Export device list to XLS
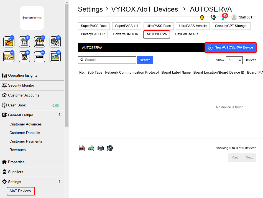Screen dimensions: 263x198 click(x=91, y=148)
